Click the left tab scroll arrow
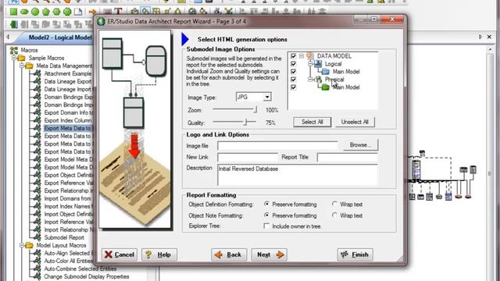The width and height of the screenshot is (500, 281). tap(8, 37)
